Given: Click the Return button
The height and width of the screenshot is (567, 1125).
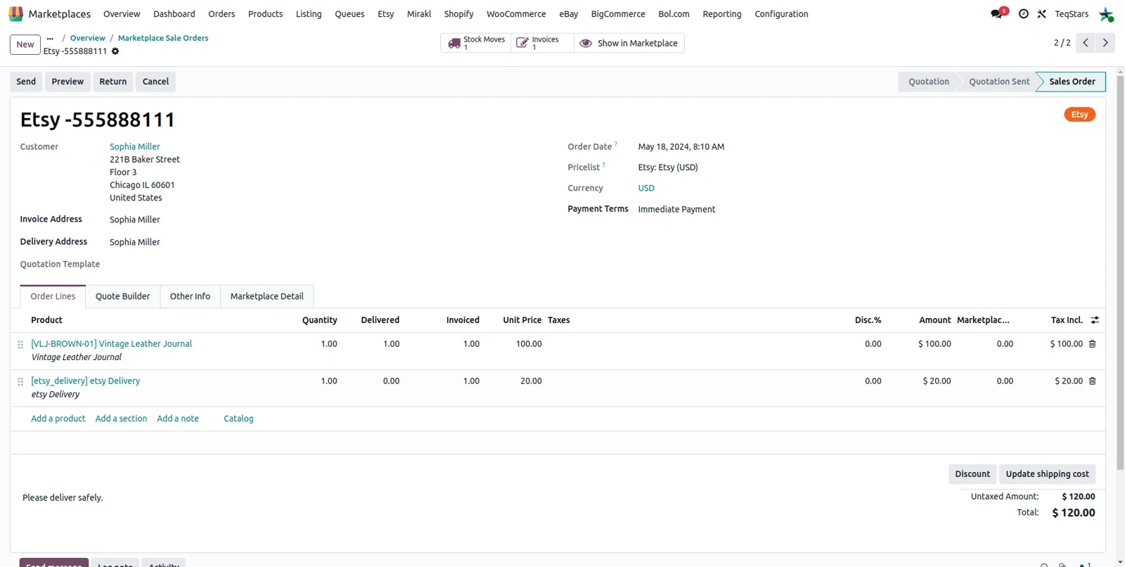Looking at the screenshot, I should tap(113, 82).
